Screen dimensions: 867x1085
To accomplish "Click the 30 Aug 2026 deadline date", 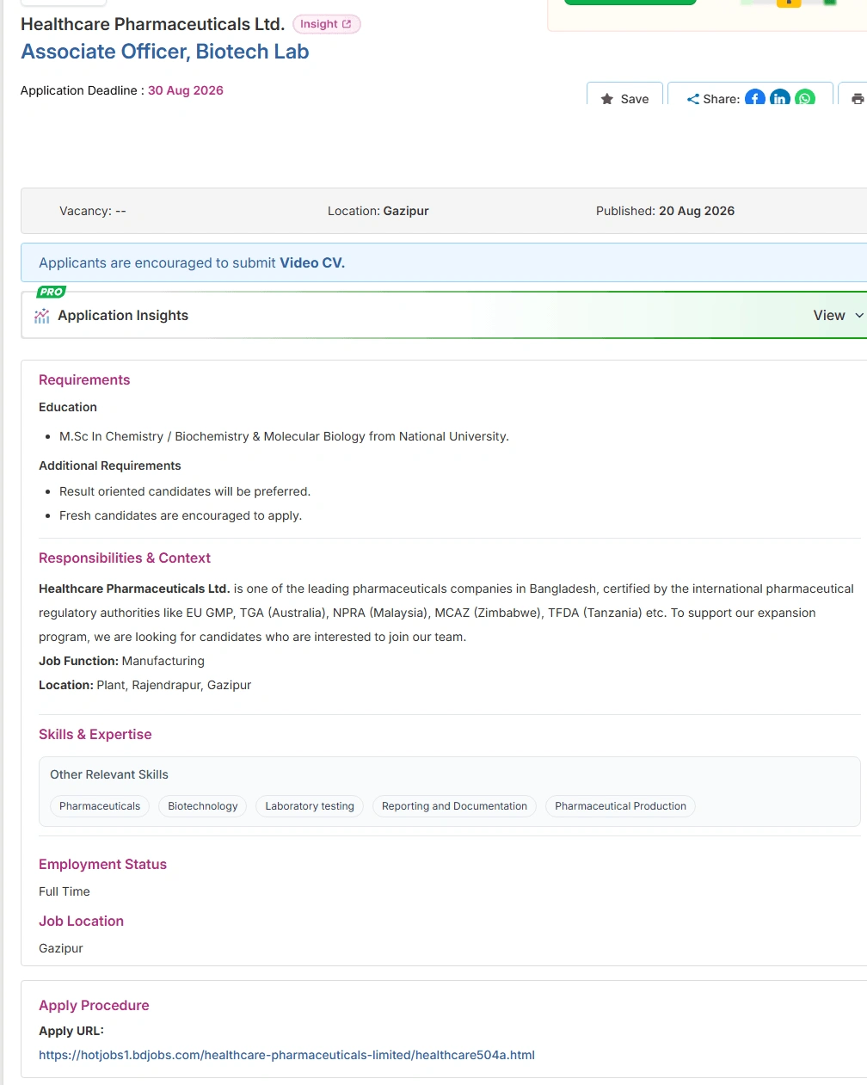I will click(x=186, y=90).
